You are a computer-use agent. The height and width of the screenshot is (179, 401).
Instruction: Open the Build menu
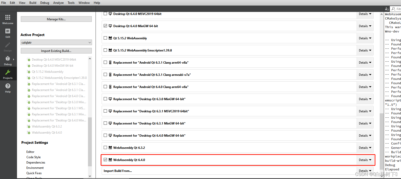pos(33,3)
